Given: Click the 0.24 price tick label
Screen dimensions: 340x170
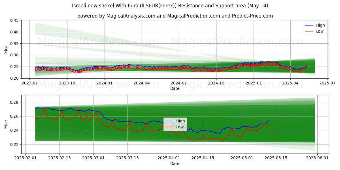Looking at the screenshot, I should click(x=14, y=130).
